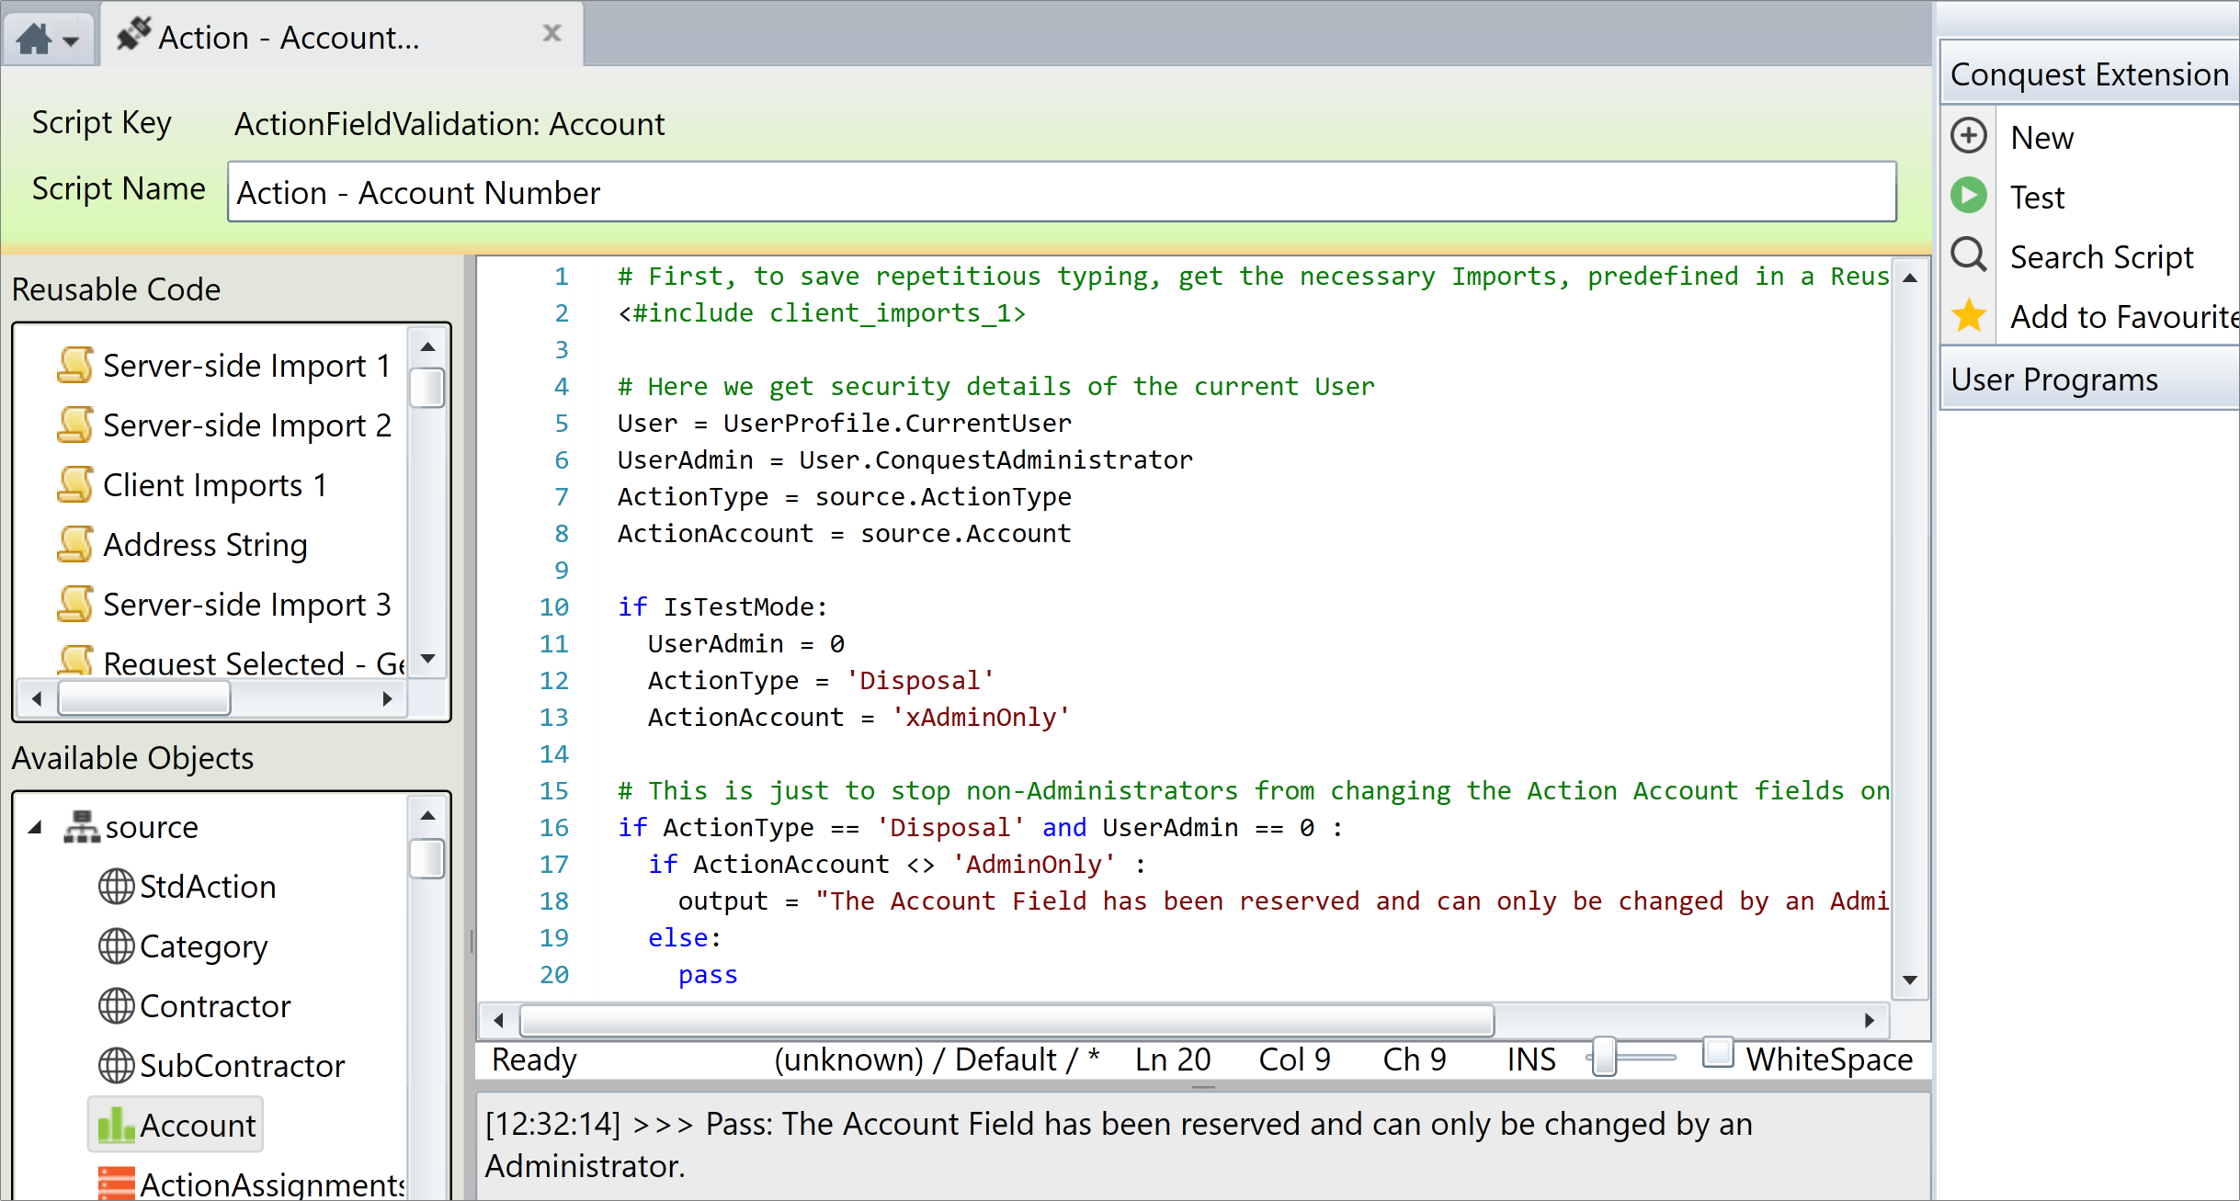Collapse the source tree node
The height and width of the screenshot is (1201, 2240).
pyautogui.click(x=35, y=827)
